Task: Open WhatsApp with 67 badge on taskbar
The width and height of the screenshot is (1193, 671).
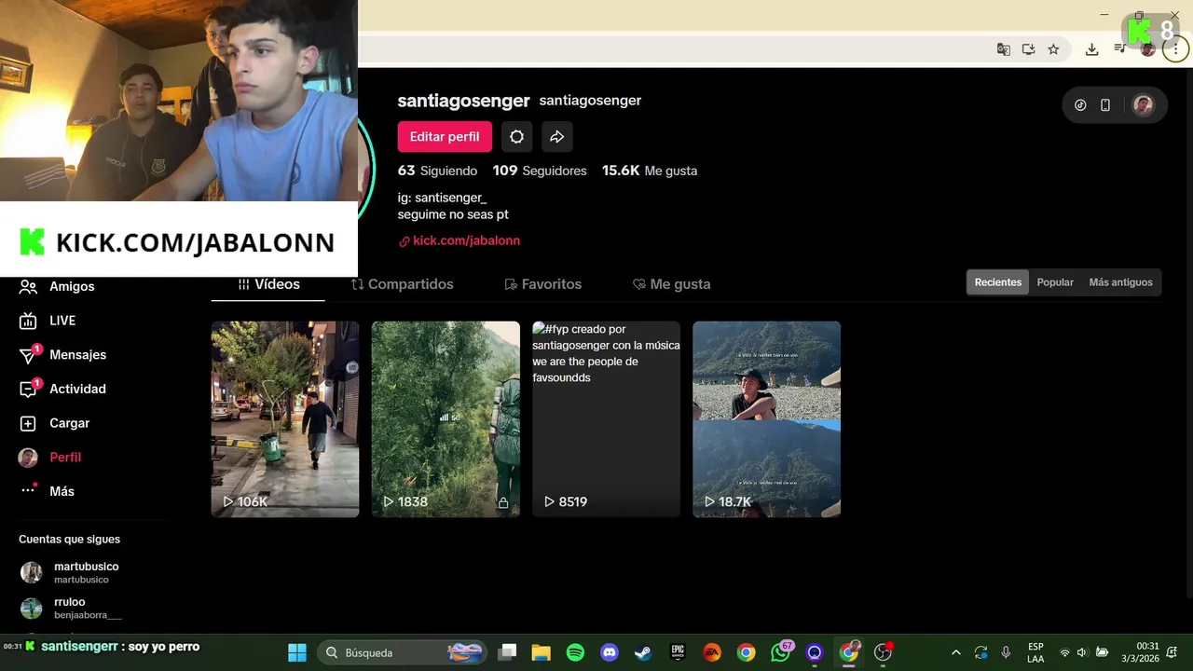Action: point(780,652)
